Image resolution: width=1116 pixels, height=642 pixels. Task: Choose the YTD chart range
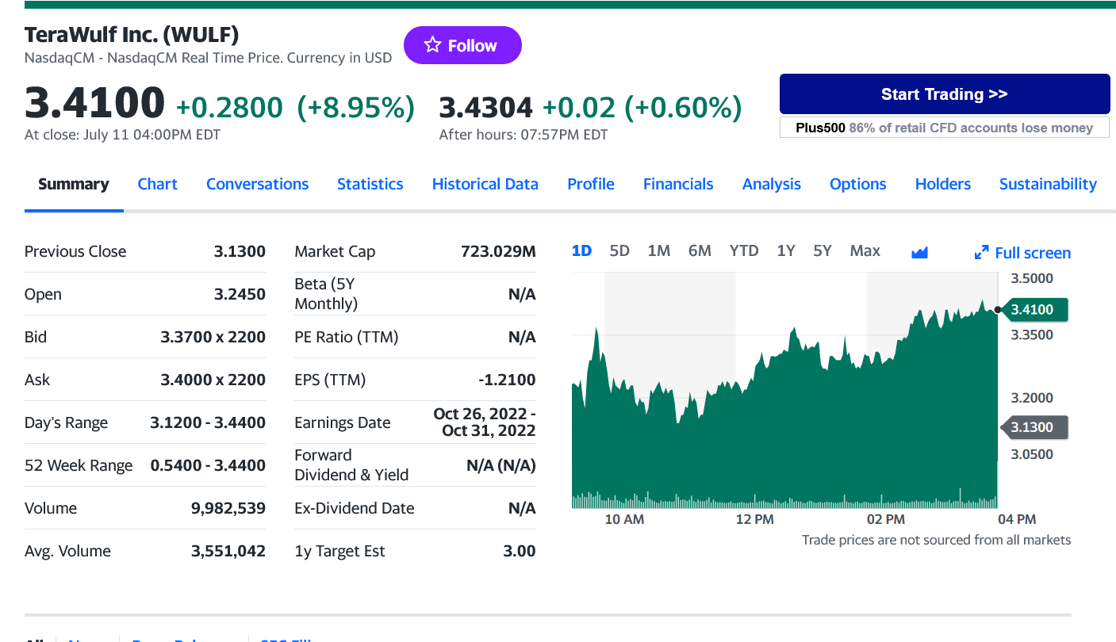tap(743, 251)
